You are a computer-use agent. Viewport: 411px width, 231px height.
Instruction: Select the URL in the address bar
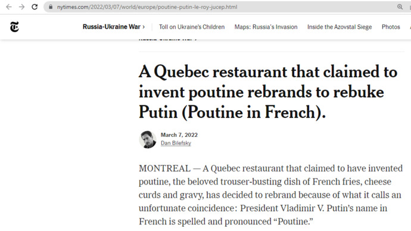point(147,7)
